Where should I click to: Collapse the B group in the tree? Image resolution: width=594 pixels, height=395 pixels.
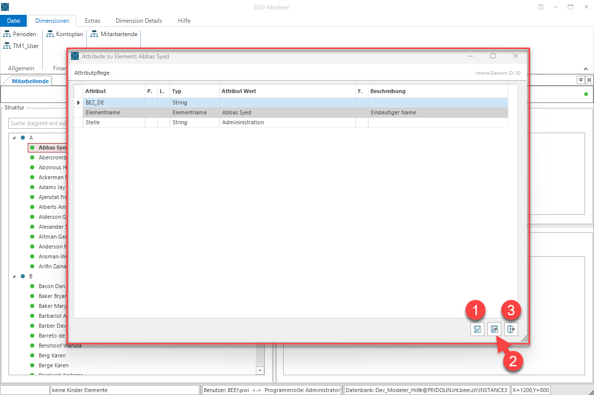click(x=14, y=276)
